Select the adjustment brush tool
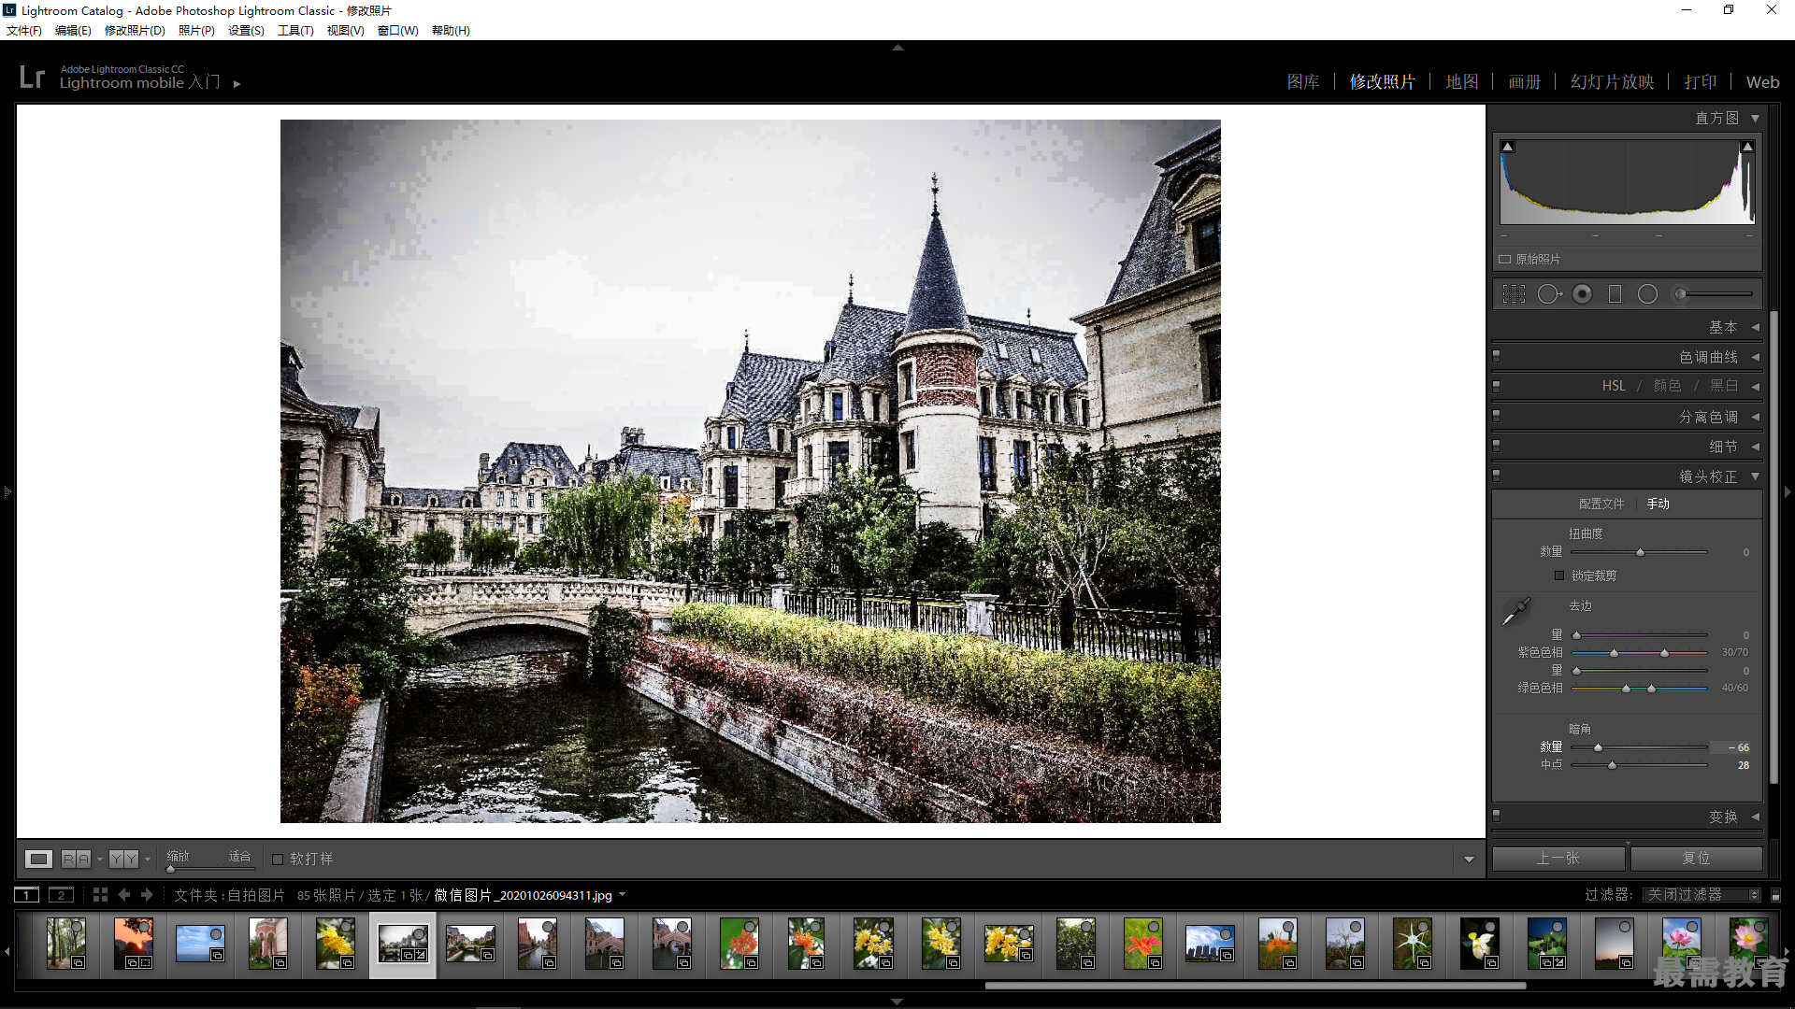This screenshot has height=1009, width=1795. [x=1713, y=294]
